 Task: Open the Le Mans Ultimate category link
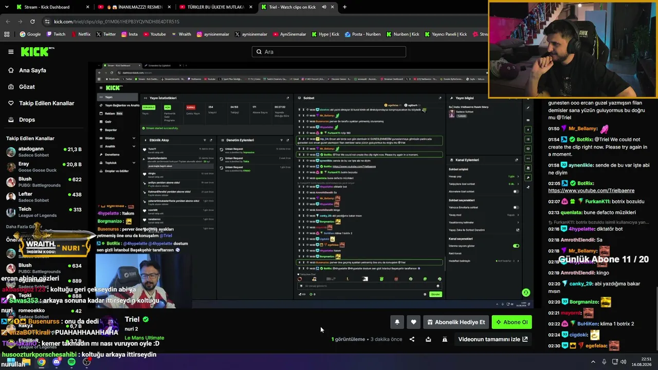point(144,338)
